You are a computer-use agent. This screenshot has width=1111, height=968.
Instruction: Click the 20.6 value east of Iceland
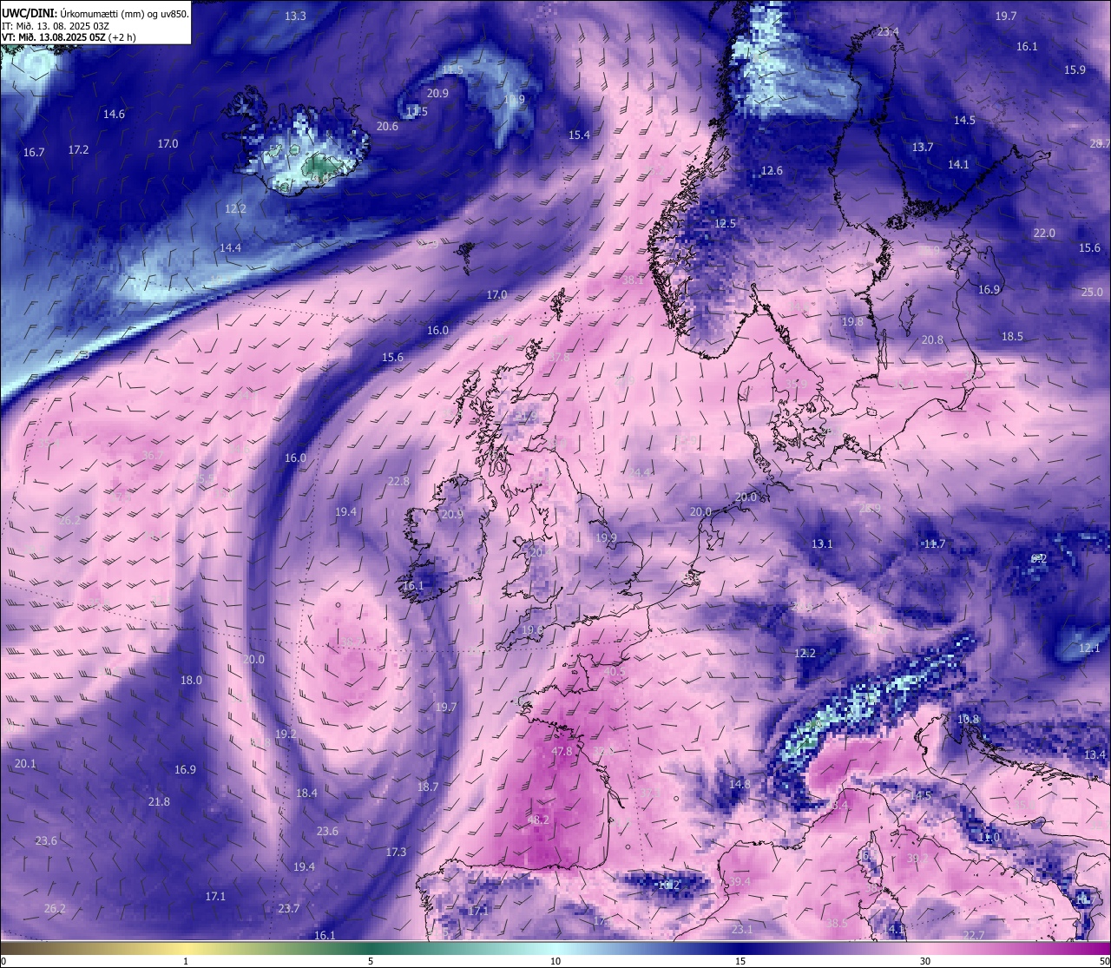[388, 127]
